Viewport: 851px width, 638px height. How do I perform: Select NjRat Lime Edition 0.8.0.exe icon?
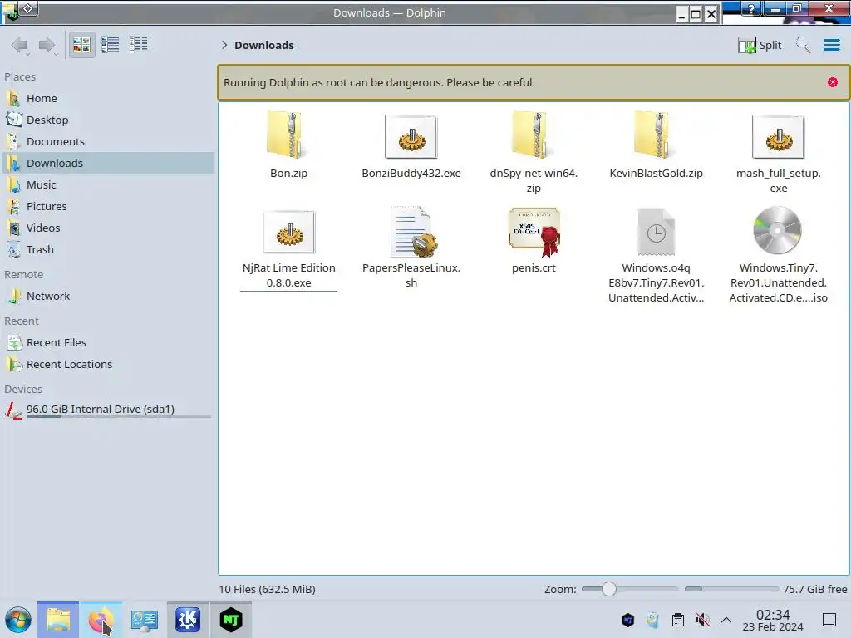288,232
